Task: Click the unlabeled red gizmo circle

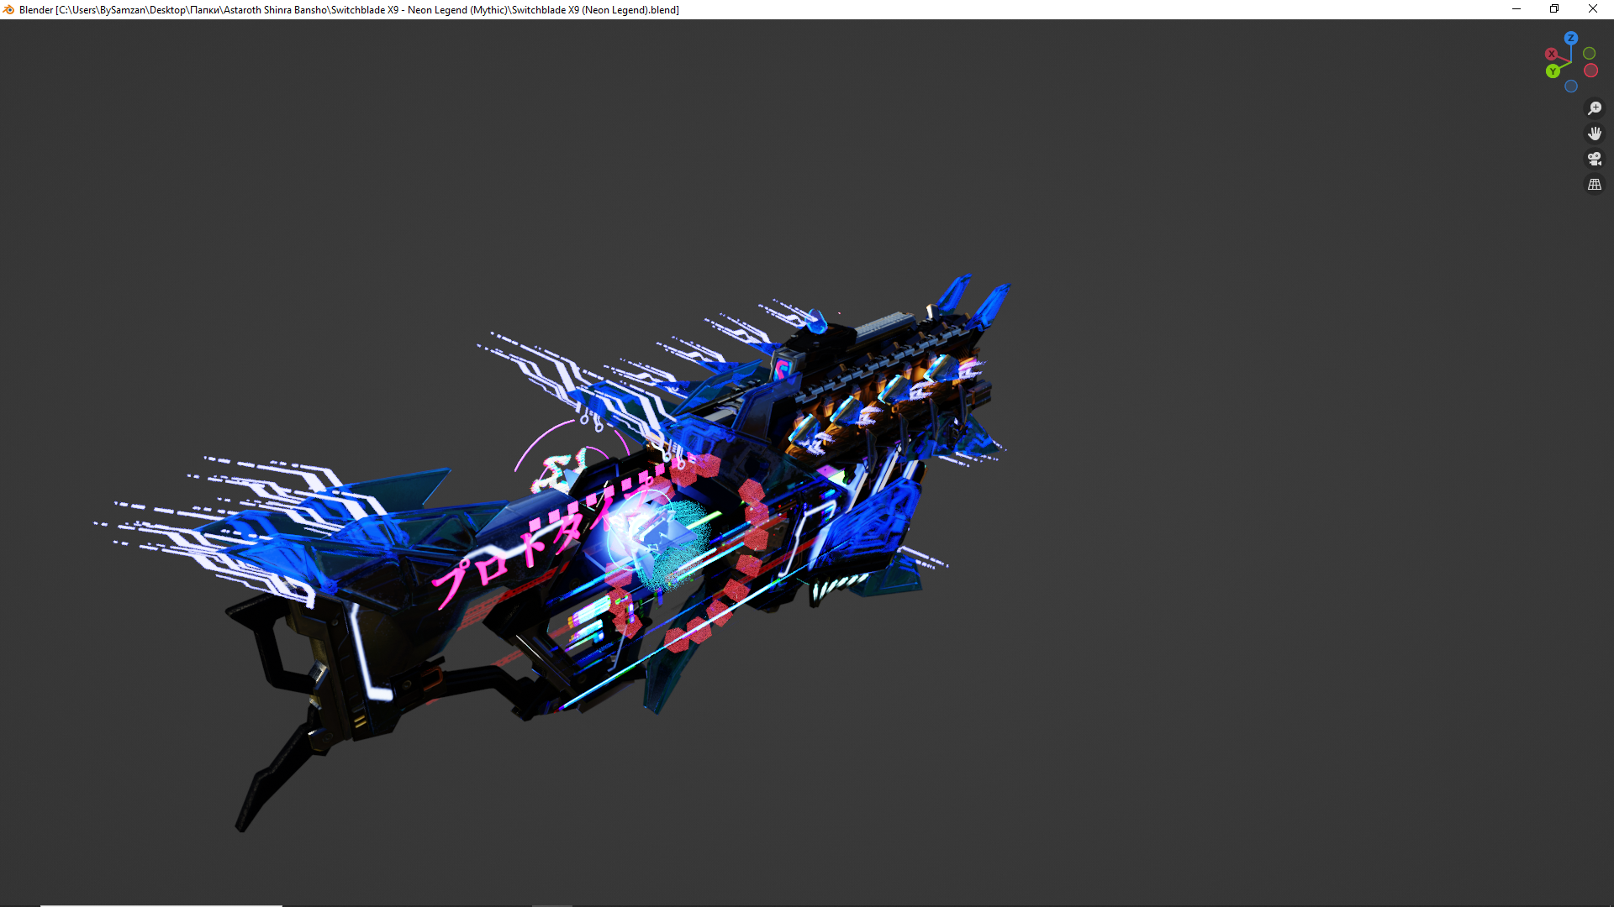Action: (1590, 71)
